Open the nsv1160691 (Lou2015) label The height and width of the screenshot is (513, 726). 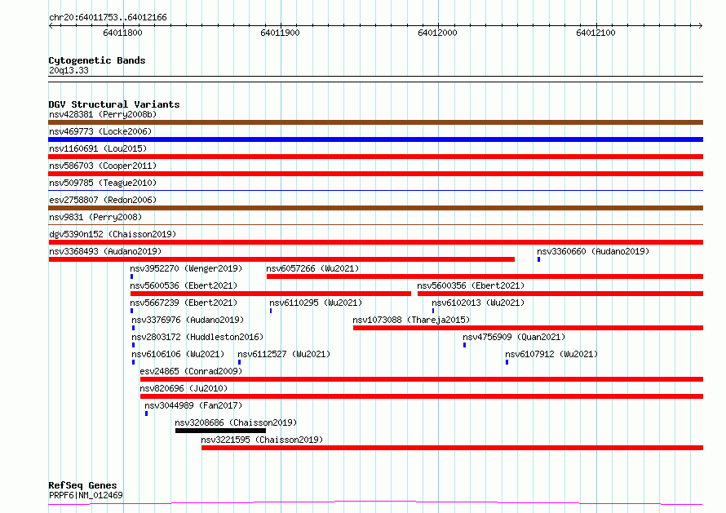[98, 148]
